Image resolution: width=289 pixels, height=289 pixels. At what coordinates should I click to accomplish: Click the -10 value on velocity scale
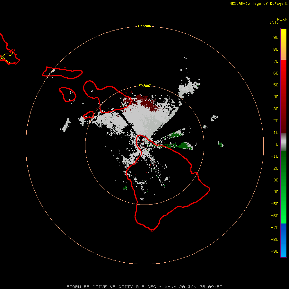point(275,156)
